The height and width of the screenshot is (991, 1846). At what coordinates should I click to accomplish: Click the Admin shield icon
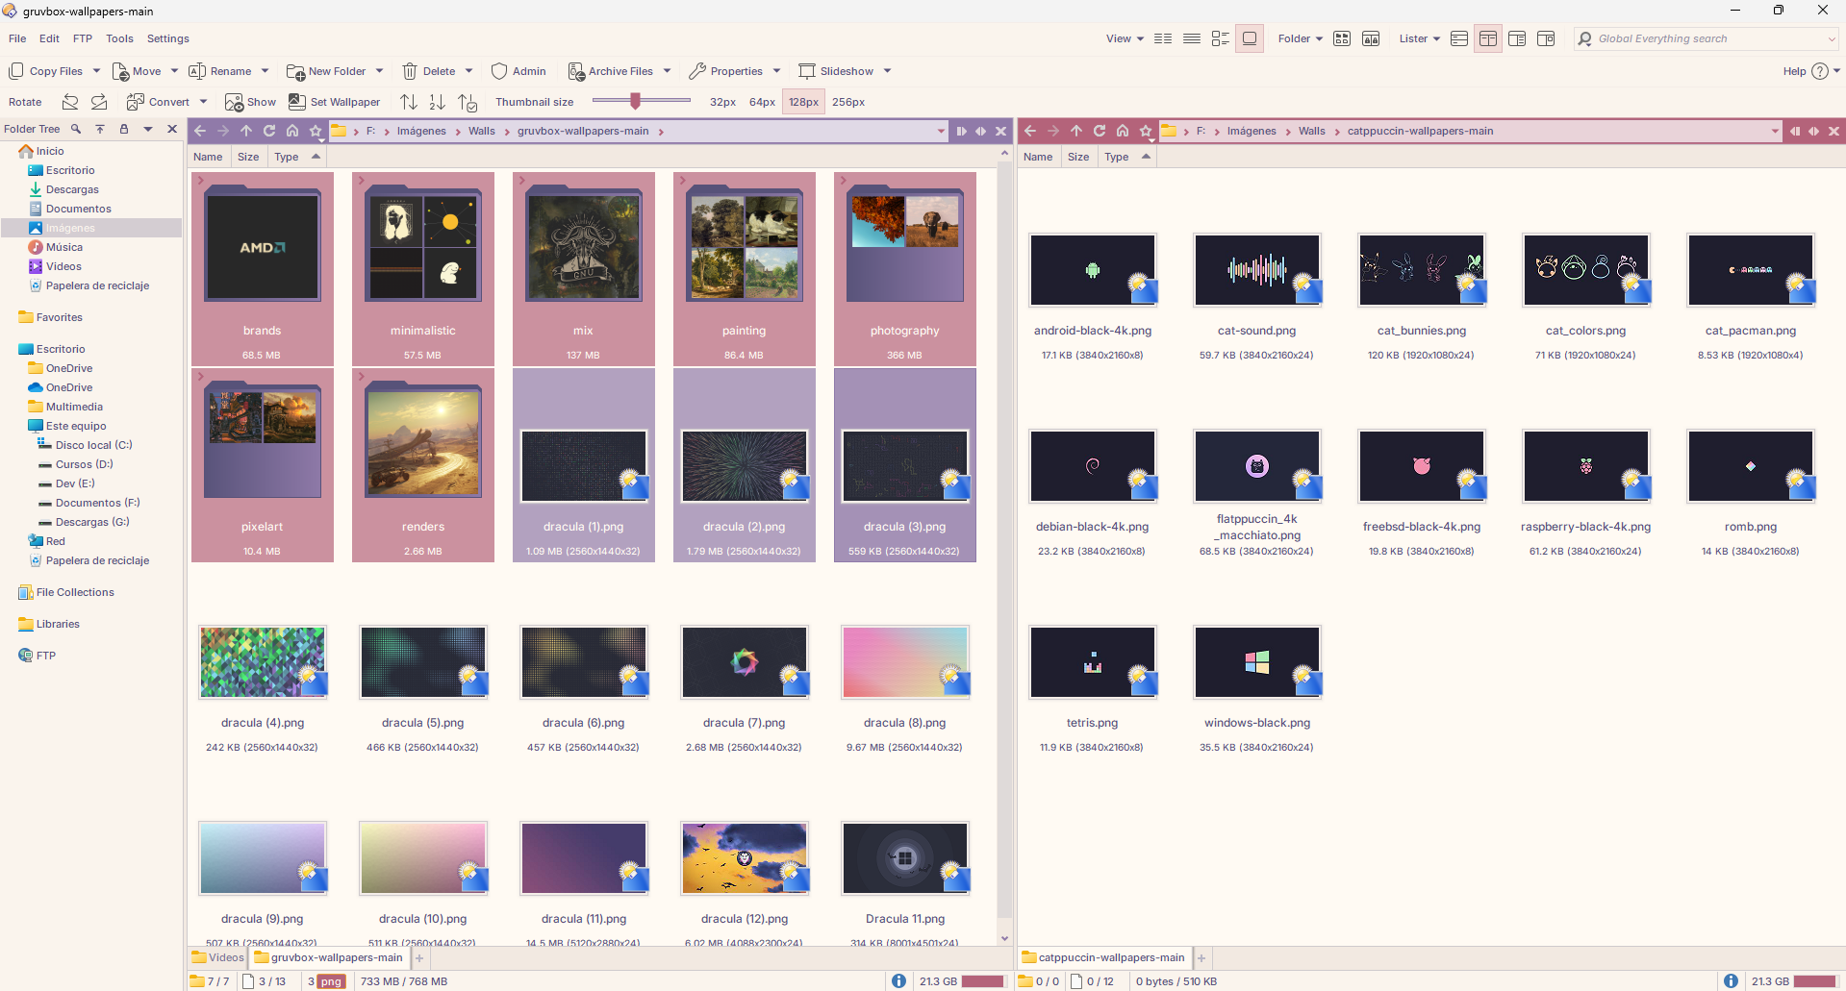point(499,71)
